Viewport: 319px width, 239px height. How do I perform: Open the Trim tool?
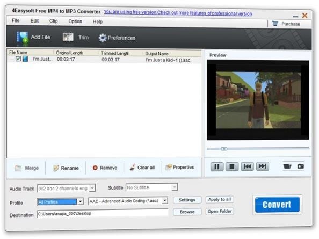75,37
